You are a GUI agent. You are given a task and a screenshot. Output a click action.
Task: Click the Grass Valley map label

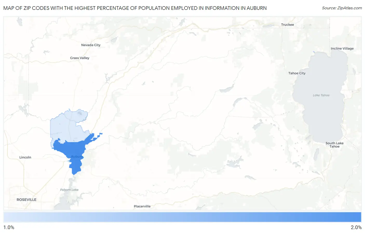pos(79,58)
